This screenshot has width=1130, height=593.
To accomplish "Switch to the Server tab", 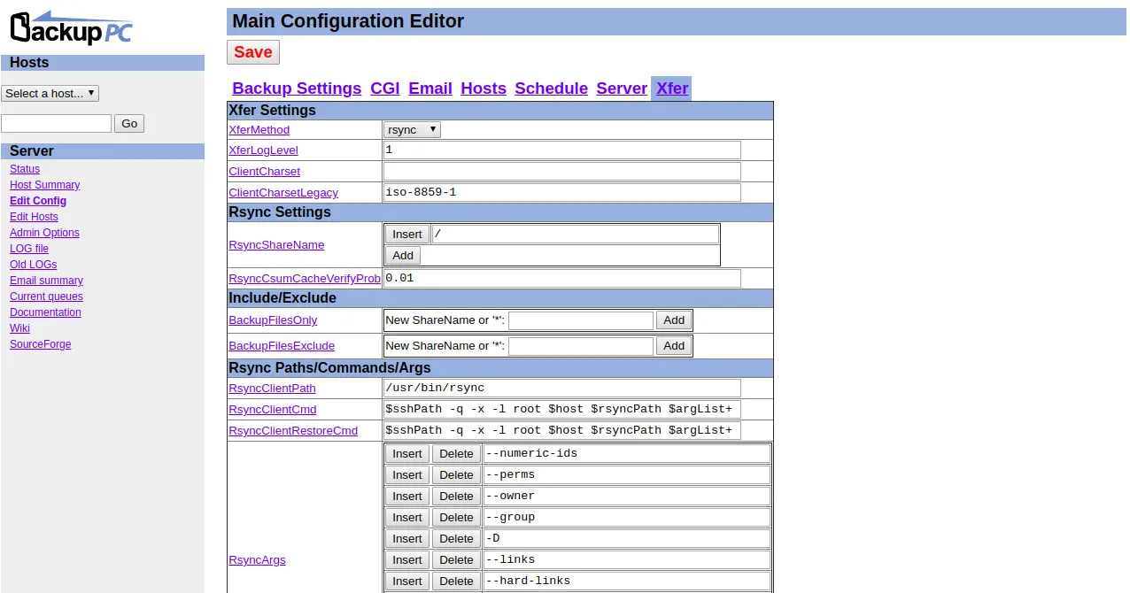I will [x=622, y=89].
